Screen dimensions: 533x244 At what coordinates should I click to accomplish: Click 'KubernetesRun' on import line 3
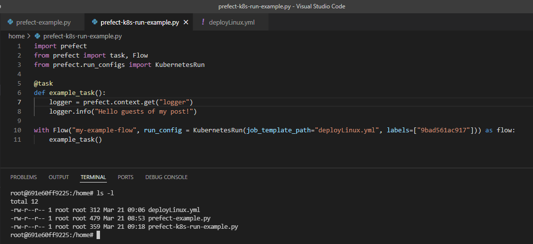[180, 64]
